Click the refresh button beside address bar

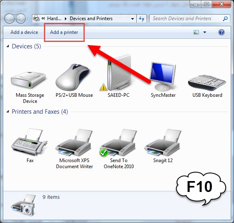click(142, 19)
